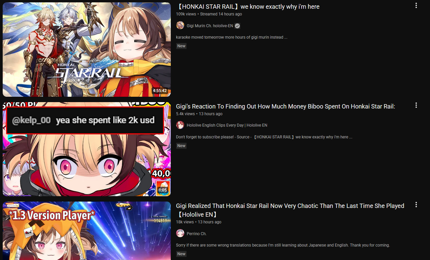Open the Gigi's Reaction To Finding Out title
430x260 pixels.
coord(285,106)
